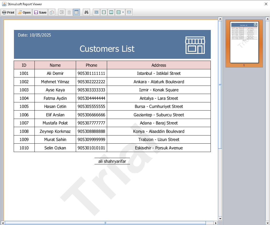Click 'Eskisehir - Porsuk Avenue' address
This screenshot has height=225, width=270.
(159, 148)
